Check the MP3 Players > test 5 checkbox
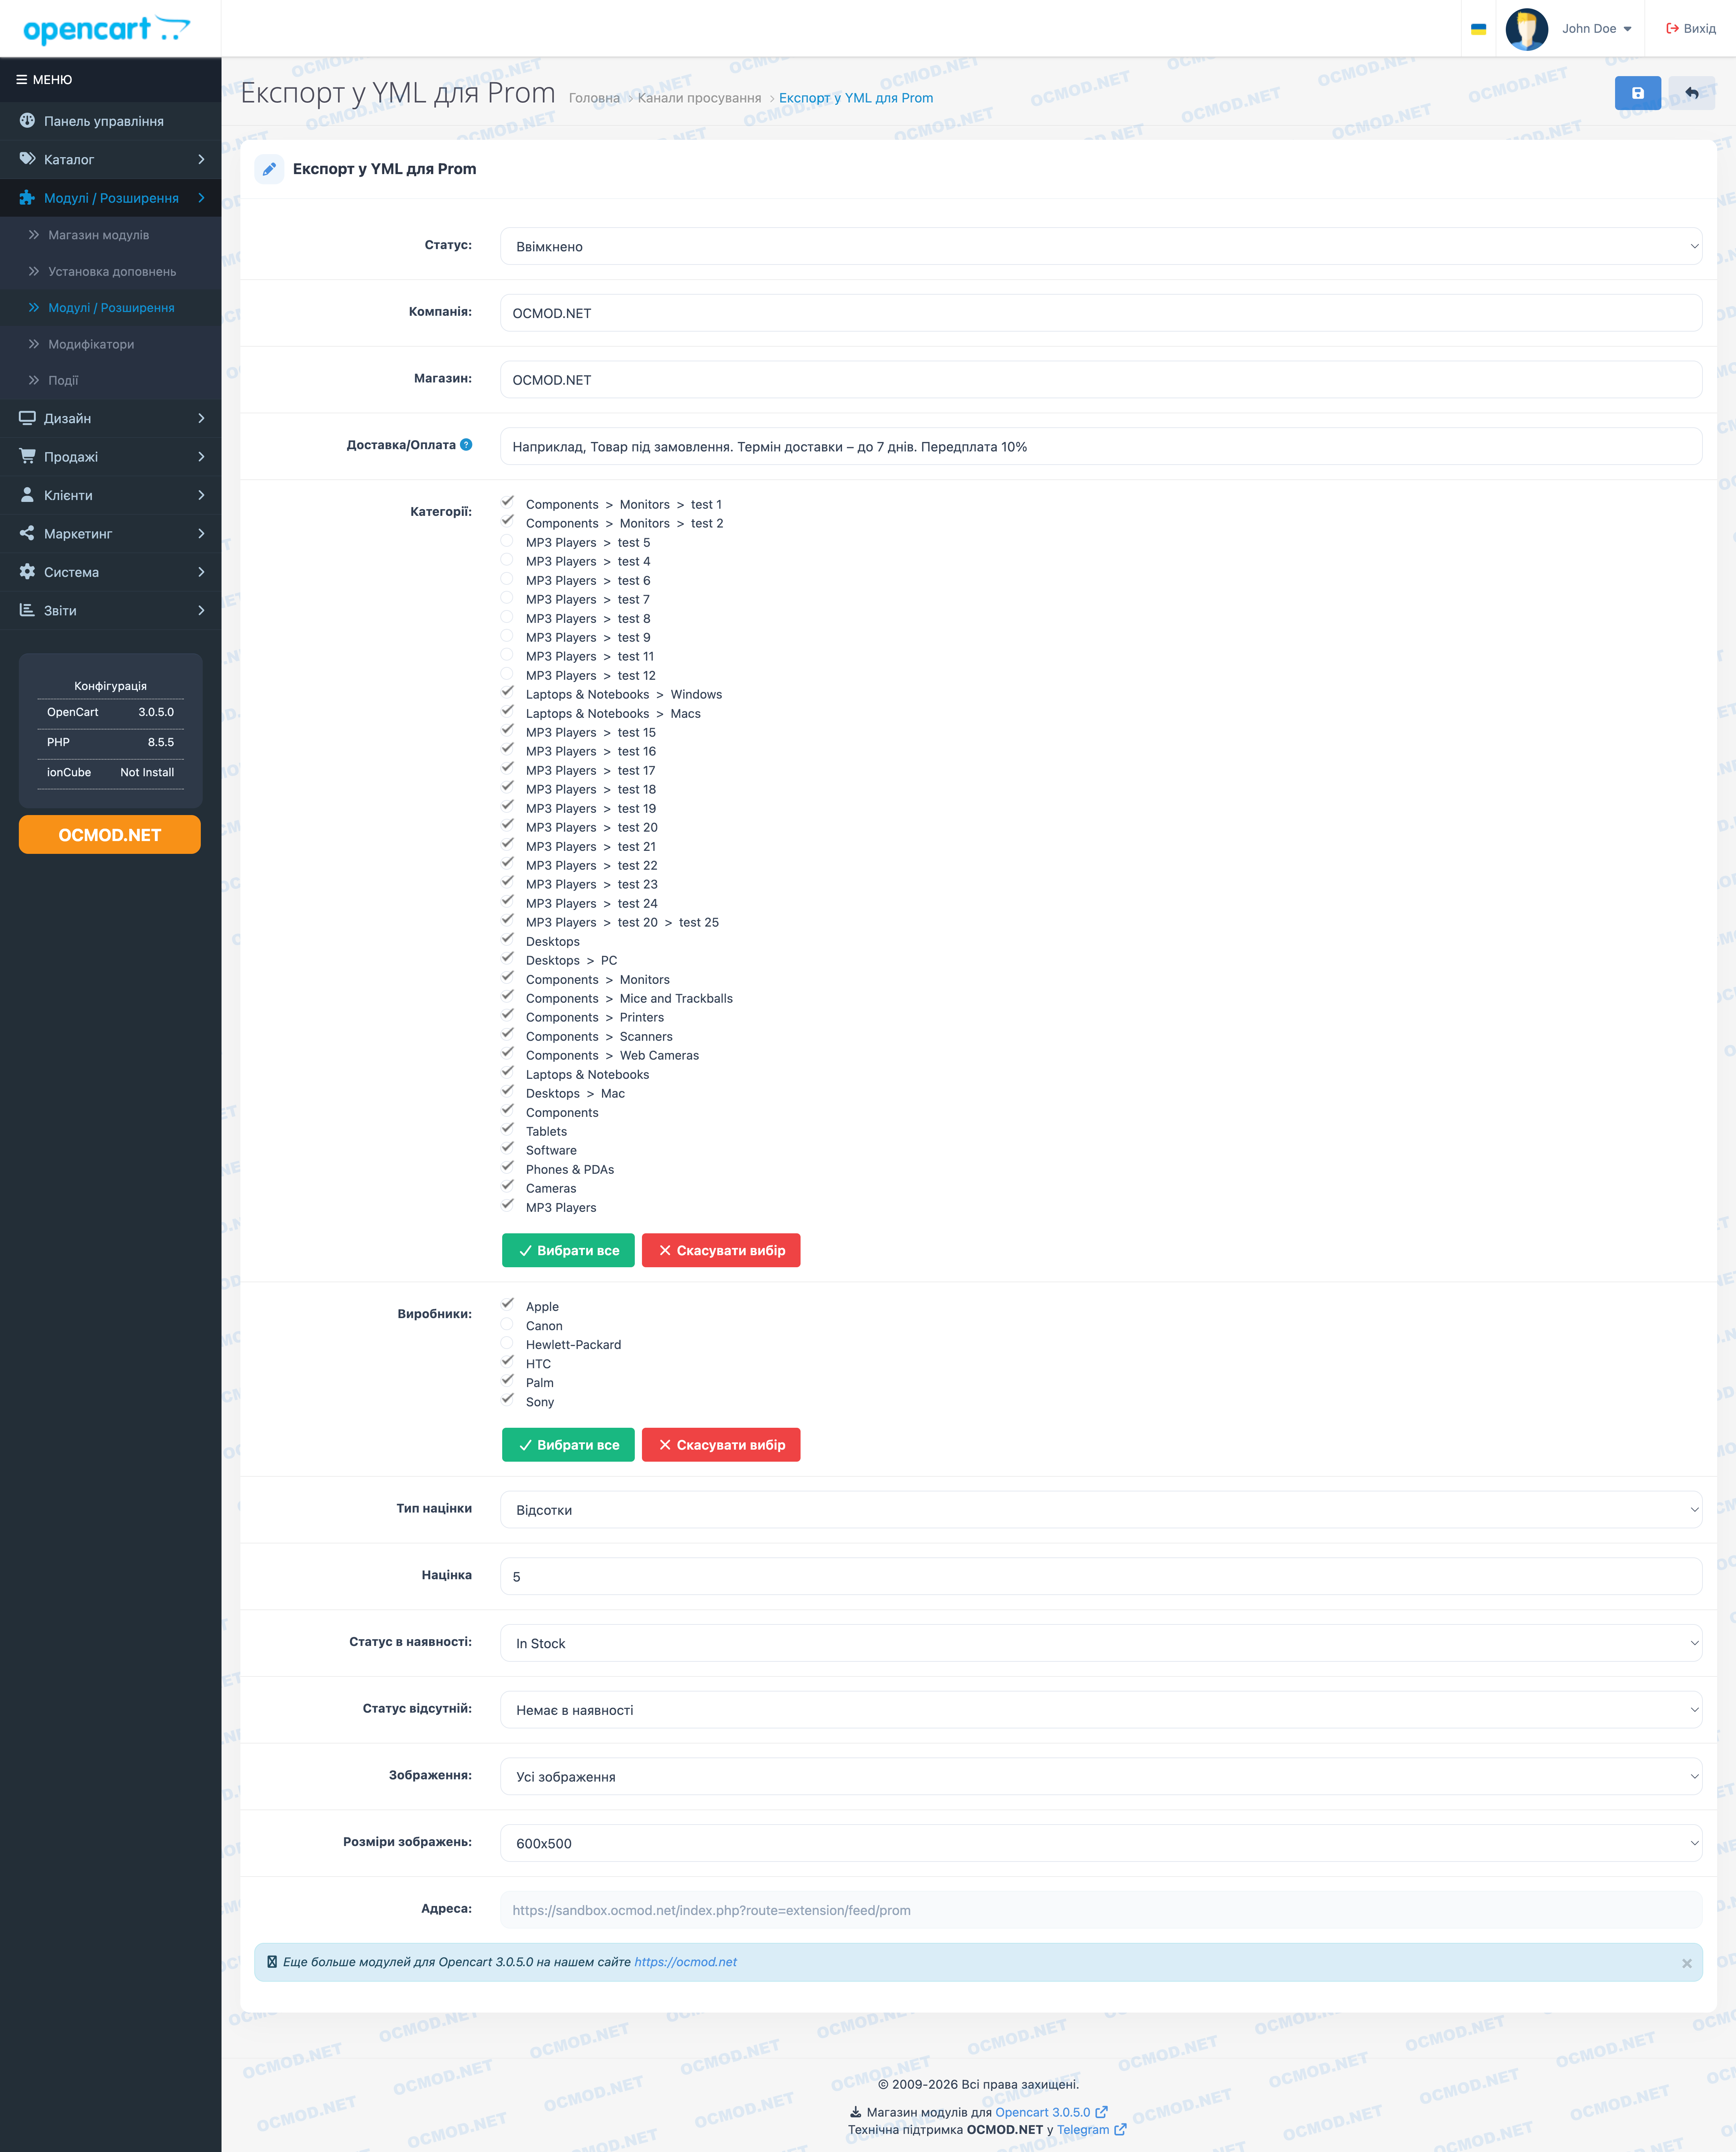The image size is (1736, 2152). [508, 541]
